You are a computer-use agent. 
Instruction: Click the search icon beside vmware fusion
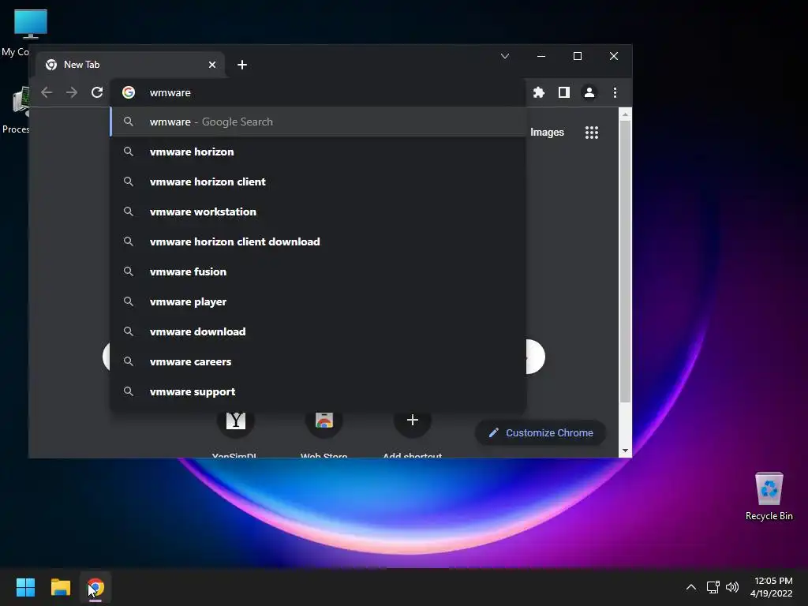point(129,271)
